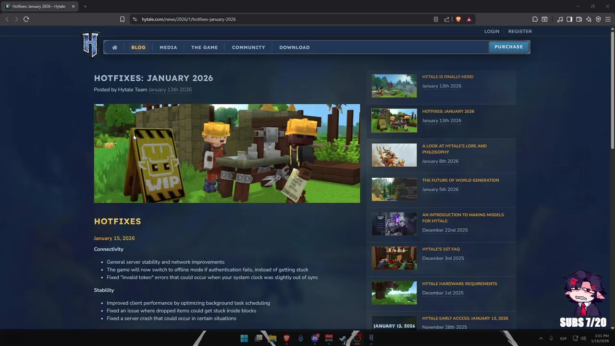Viewport: 615px width, 346px height.
Task: Open site settings icon in address bar
Action: point(135,19)
